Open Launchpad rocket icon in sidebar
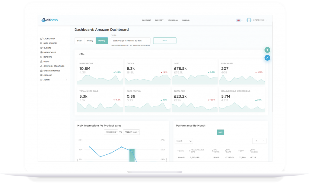309x183 pixels. click(41, 39)
